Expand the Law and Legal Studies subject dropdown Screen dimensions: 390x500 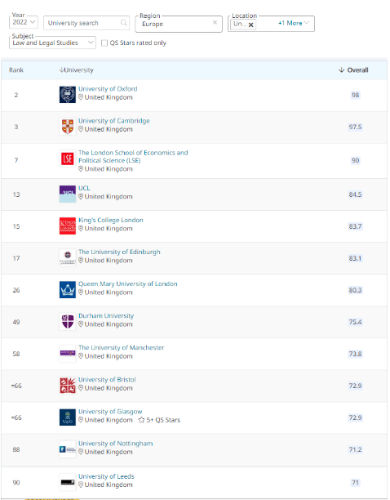[52, 42]
